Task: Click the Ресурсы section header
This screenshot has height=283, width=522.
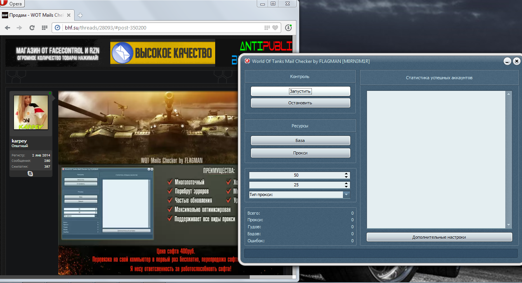Action: [x=300, y=126]
